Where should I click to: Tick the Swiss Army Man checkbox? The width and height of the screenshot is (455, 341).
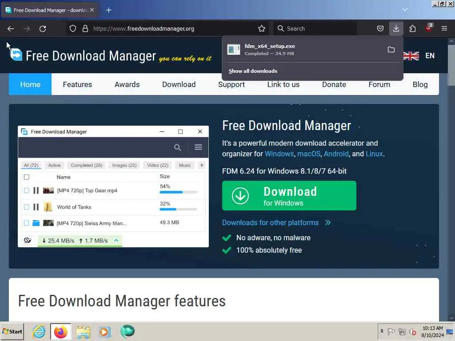(26, 223)
